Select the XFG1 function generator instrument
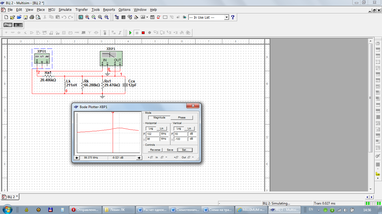Screen dimensions: 382x214 click(42, 59)
